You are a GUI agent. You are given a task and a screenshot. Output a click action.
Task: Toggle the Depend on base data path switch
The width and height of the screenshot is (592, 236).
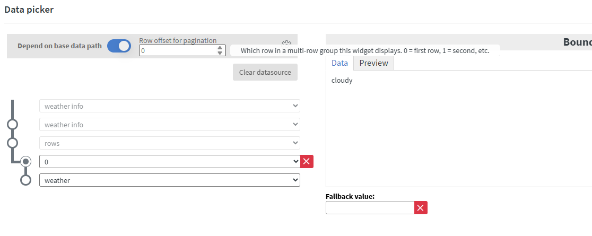pos(119,46)
